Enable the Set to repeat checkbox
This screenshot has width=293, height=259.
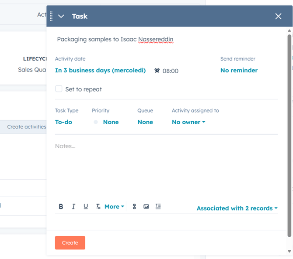59,89
